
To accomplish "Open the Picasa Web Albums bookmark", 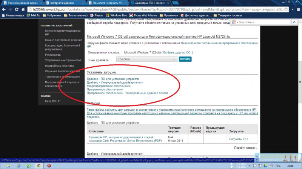I will [x=143, y=15].
